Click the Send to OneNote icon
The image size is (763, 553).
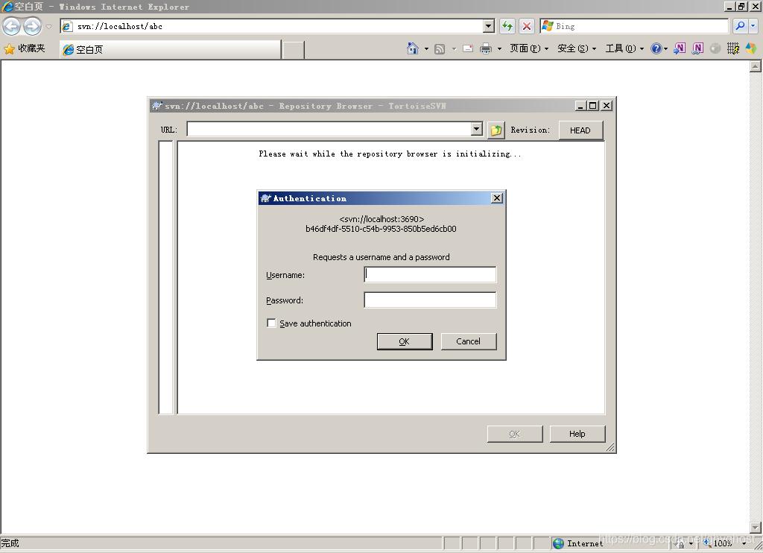(x=680, y=48)
